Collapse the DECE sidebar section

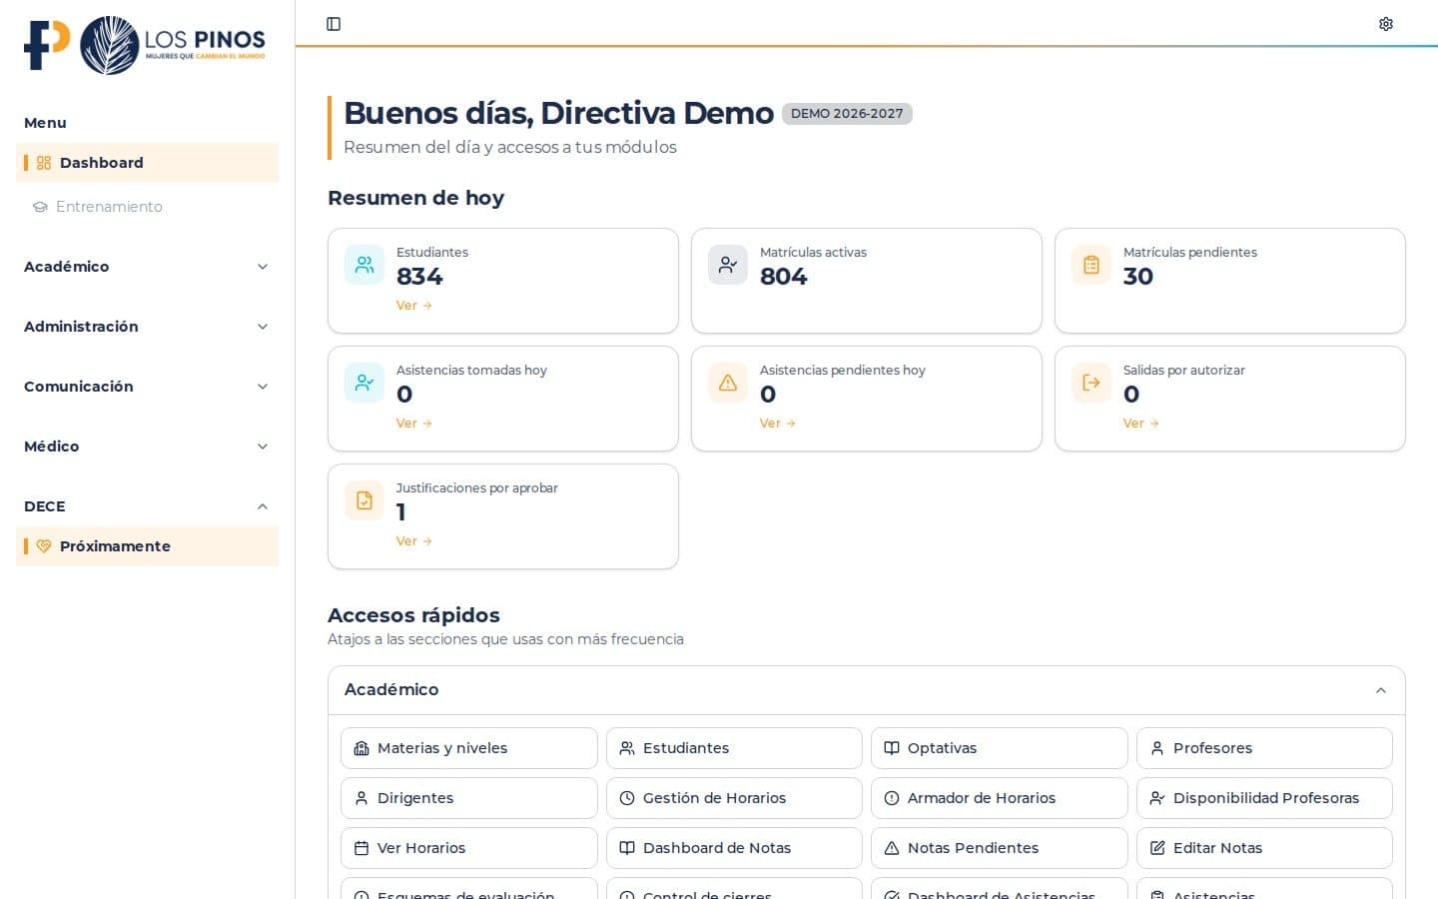tap(147, 506)
